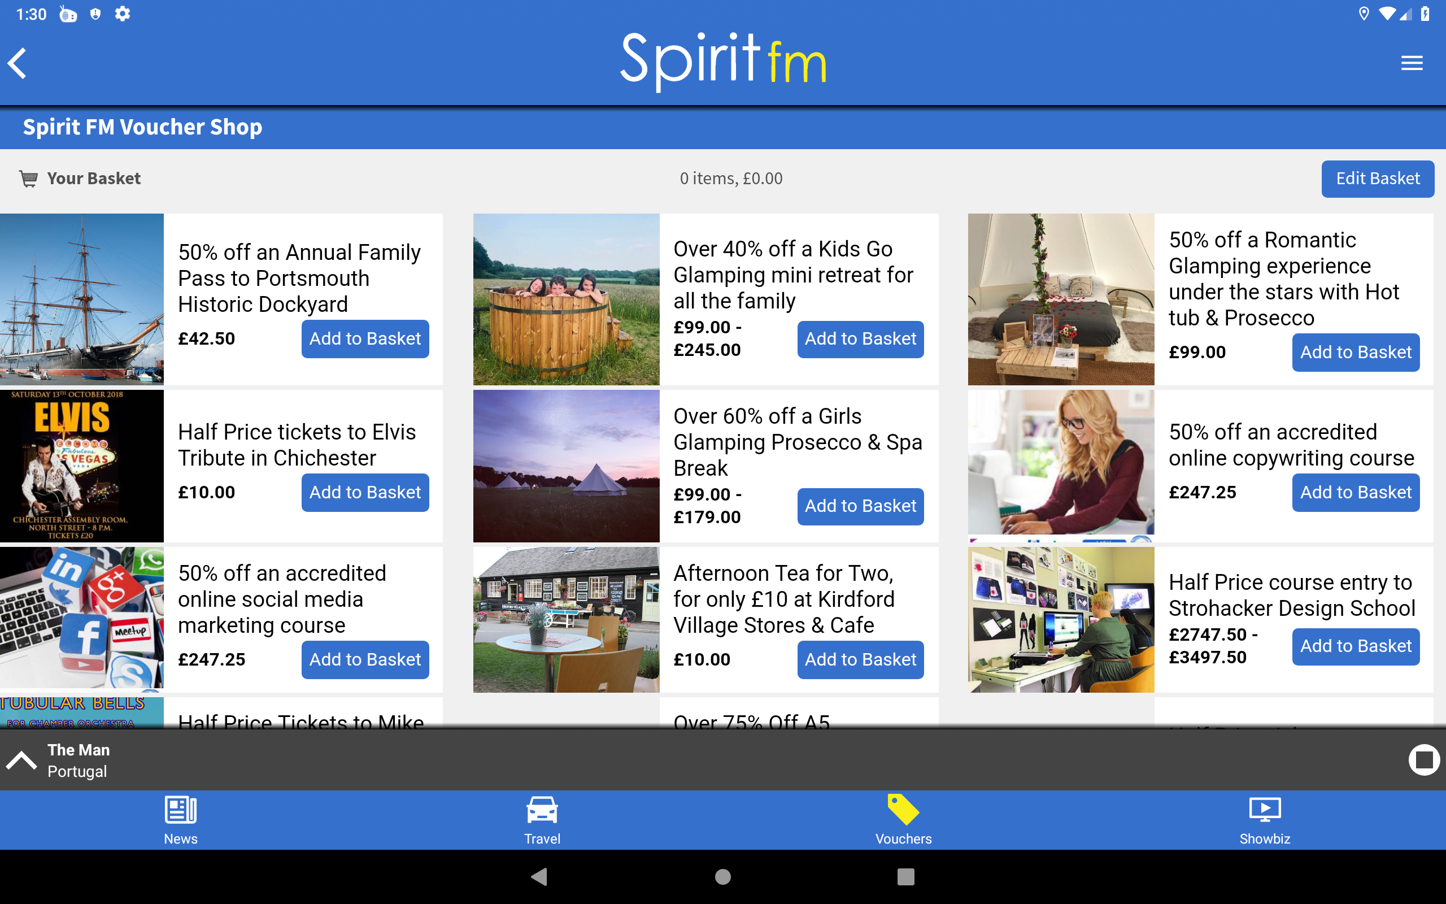
Task: Click the shopping basket cart icon
Action: pyautogui.click(x=29, y=178)
